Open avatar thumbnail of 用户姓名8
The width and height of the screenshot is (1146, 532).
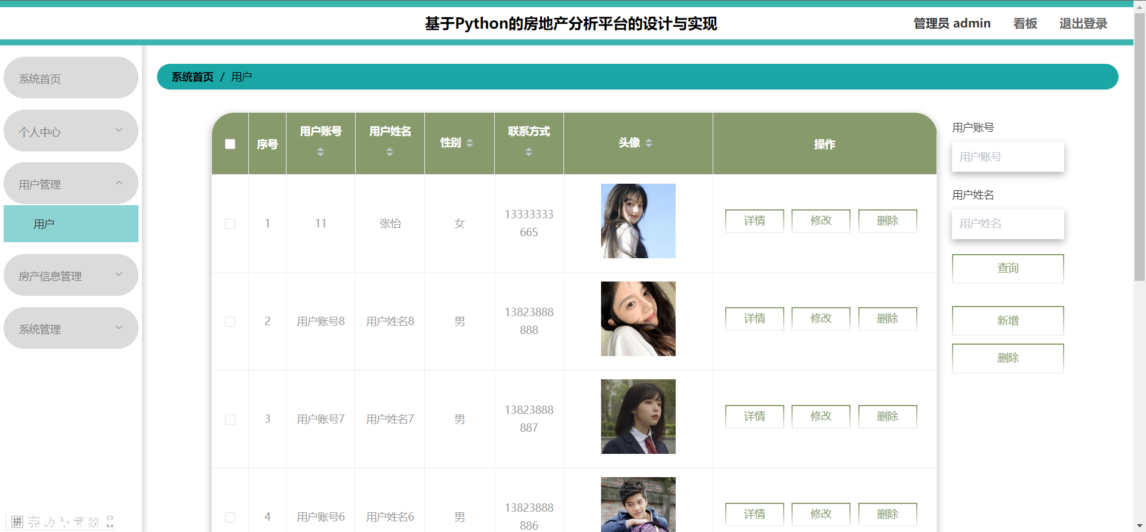[x=638, y=318]
